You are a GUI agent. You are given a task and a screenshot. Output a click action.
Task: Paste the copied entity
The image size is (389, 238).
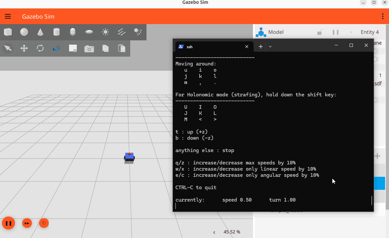[121, 48]
